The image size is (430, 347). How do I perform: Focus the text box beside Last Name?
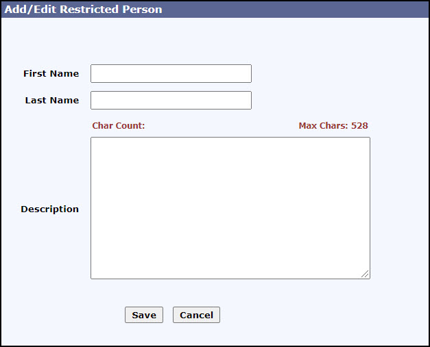[171, 100]
